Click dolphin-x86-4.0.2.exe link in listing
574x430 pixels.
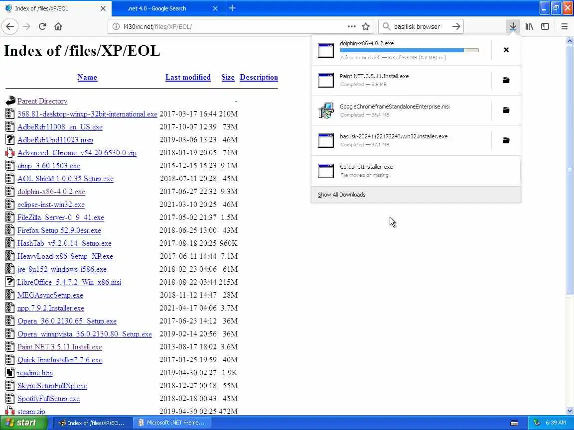click(x=51, y=192)
